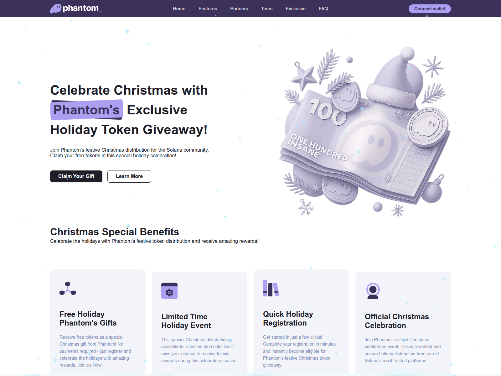Select the Team navigation item
Viewport: 501px width, 376px height.
[267, 9]
